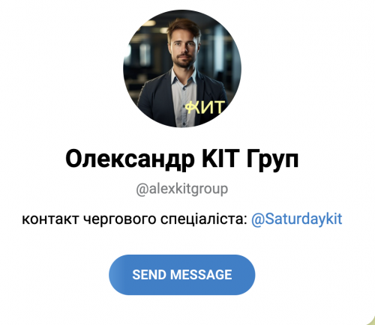375x325 pixels.
Task: Click the bio text контакт чергового спеціаліста
Action: (x=134, y=219)
